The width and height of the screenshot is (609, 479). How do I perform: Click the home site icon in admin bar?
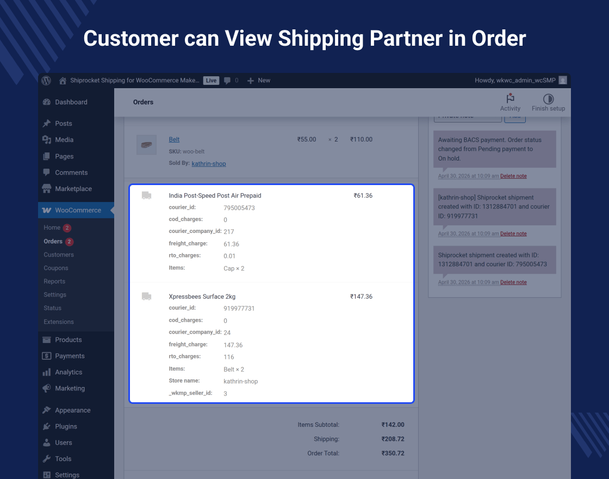[x=63, y=81]
